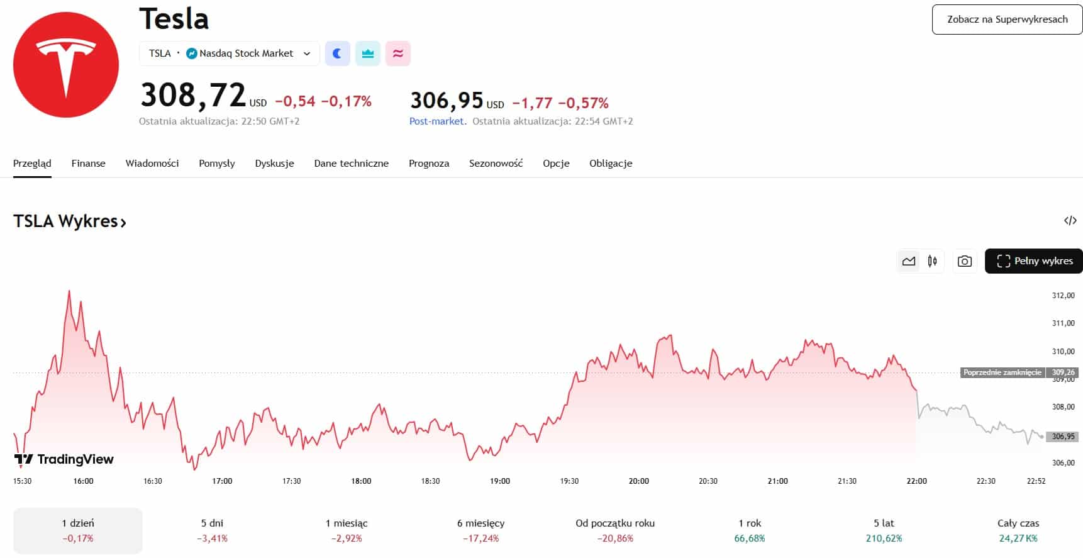This screenshot has height=558, width=1083.
Task: Switch chart to candlestick style
Action: (932, 261)
